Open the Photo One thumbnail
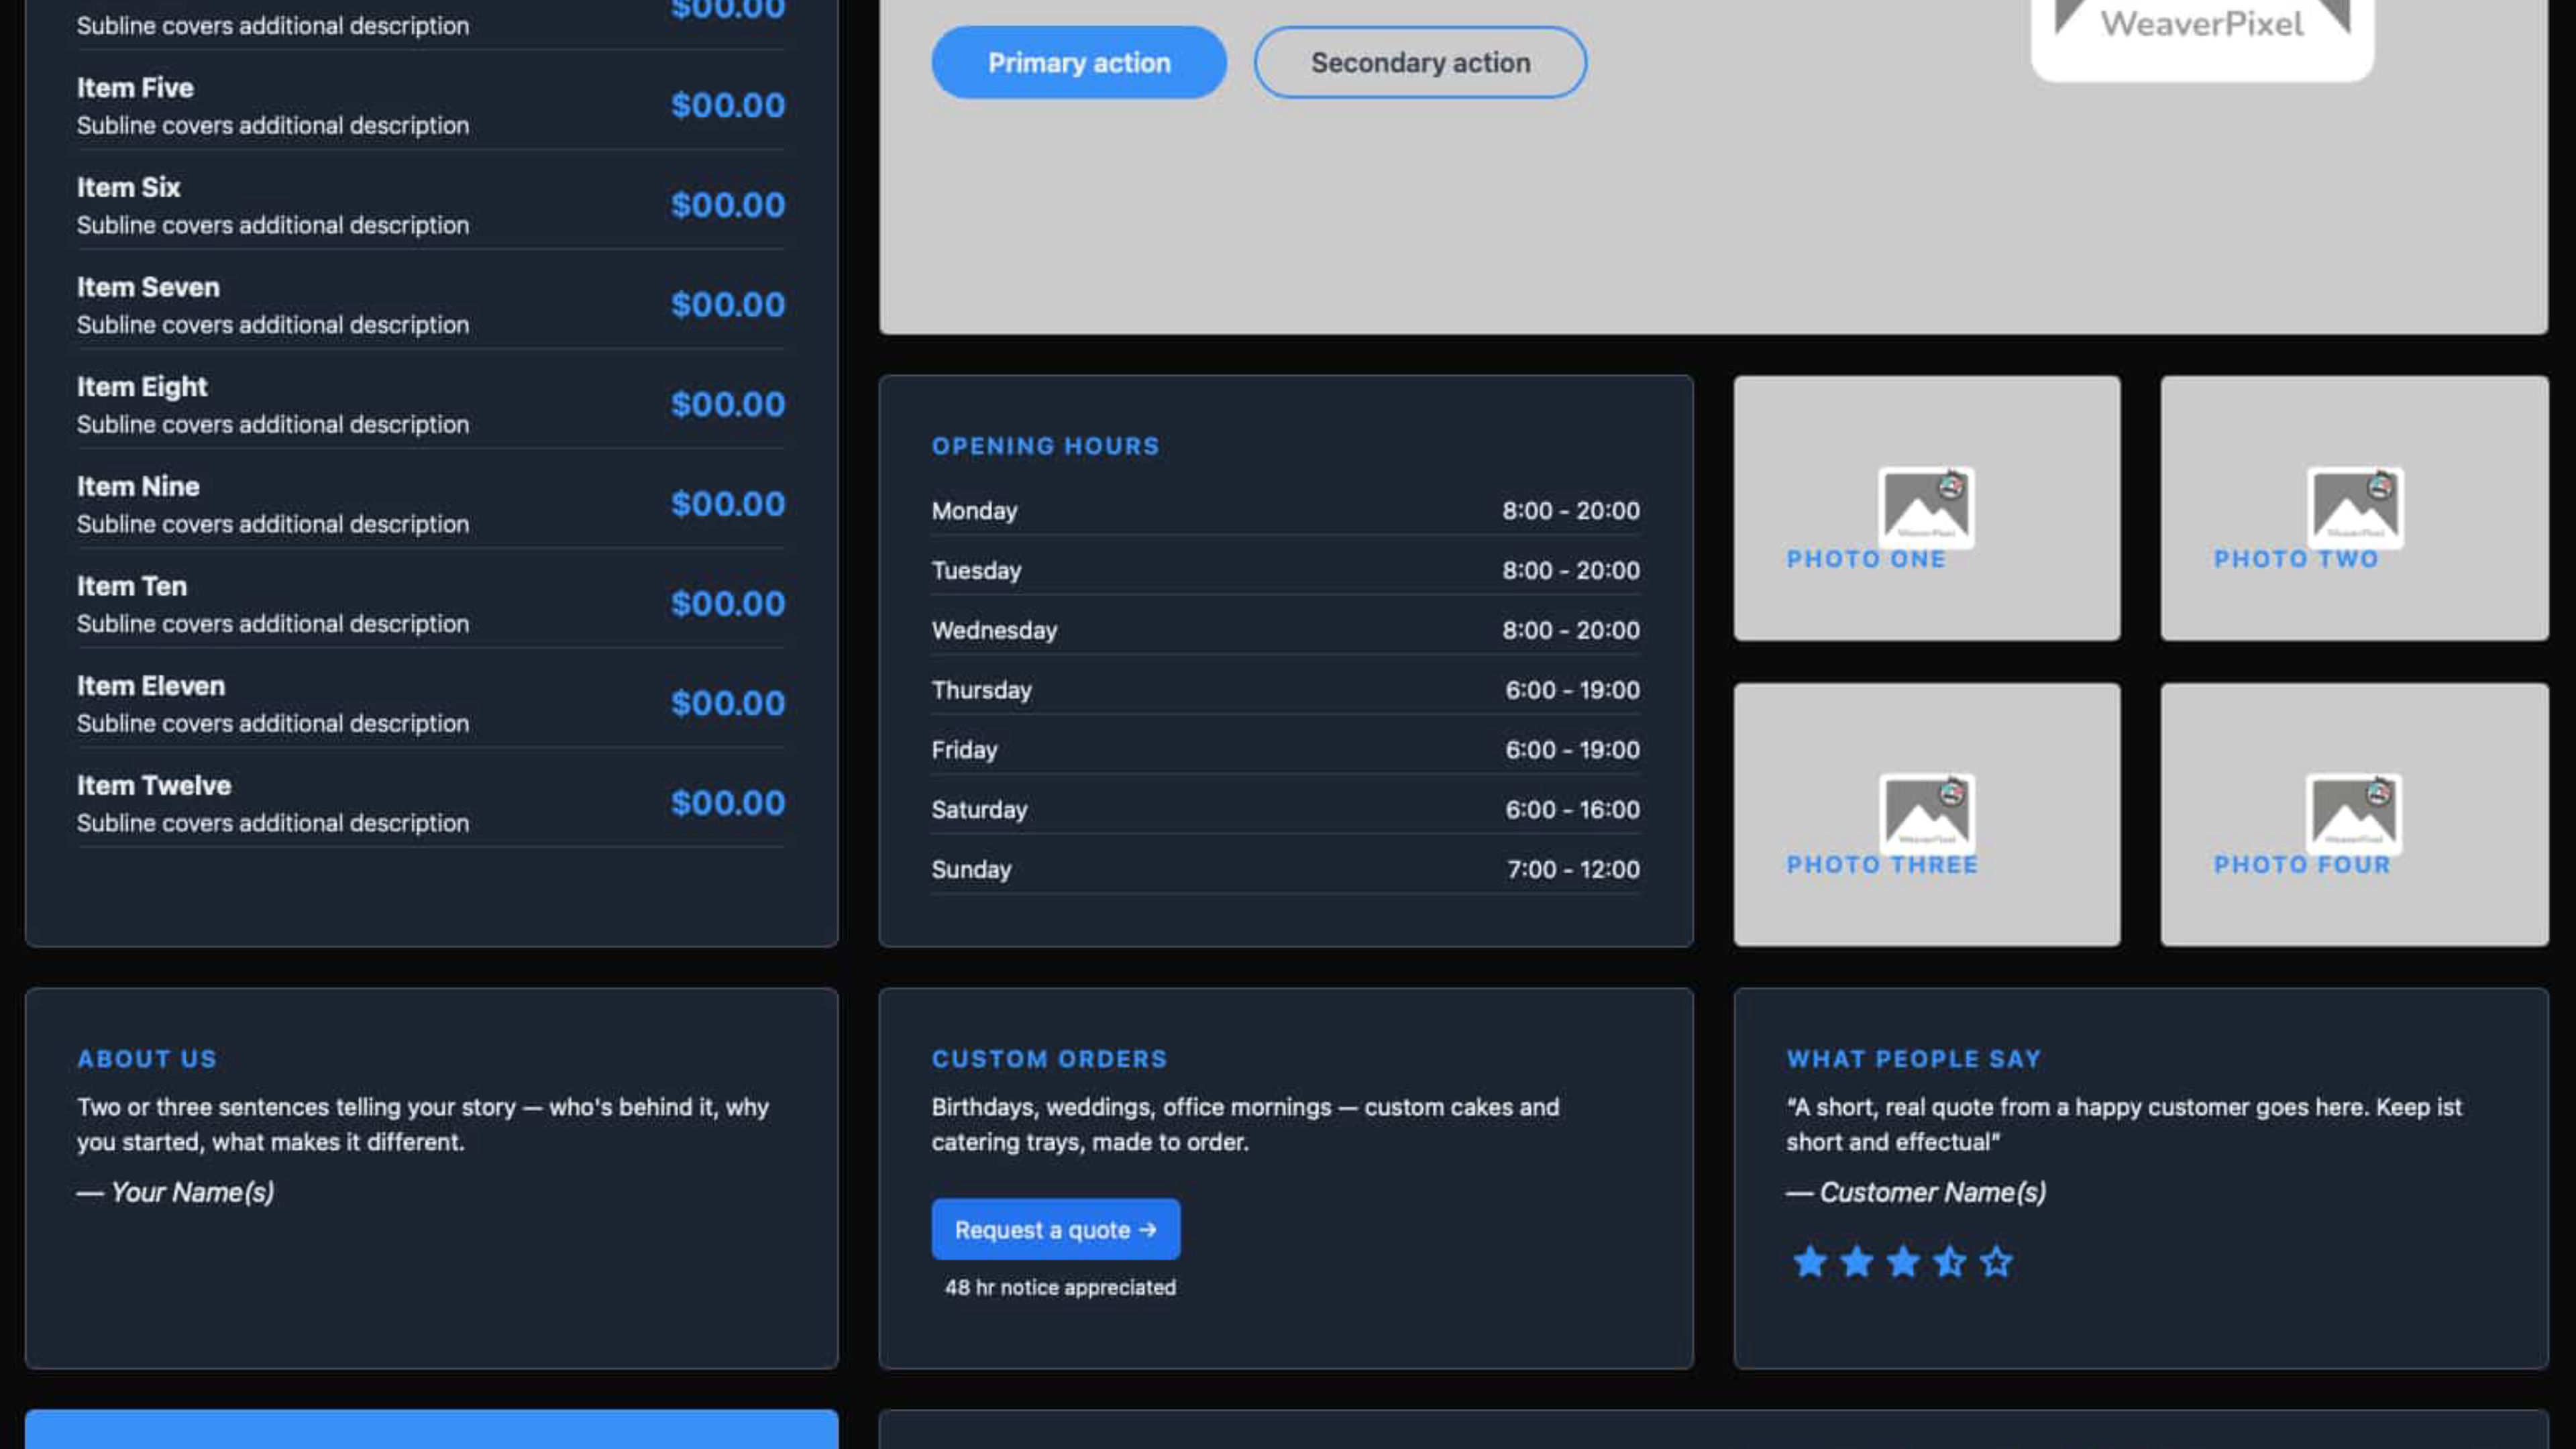Screen dimensions: 2576x1449 [x=1926, y=508]
